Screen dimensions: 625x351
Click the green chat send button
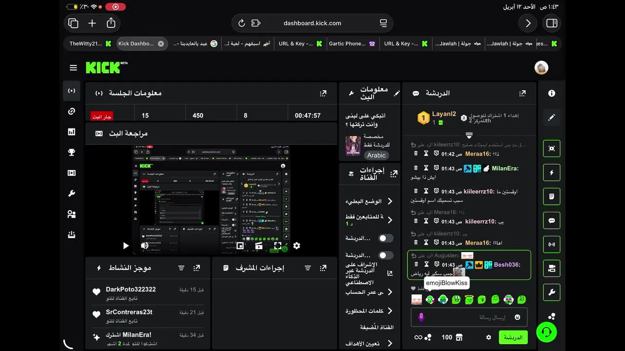point(513,337)
